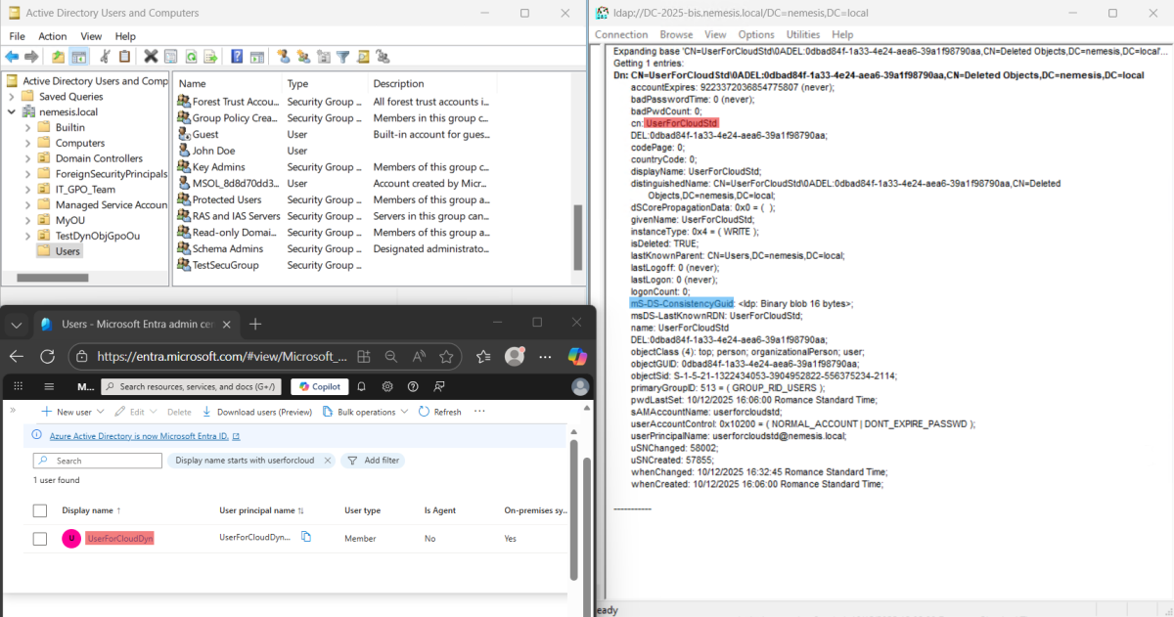Open Connection menu in LDP window
Image resolution: width=1174 pixels, height=617 pixels.
coord(621,34)
